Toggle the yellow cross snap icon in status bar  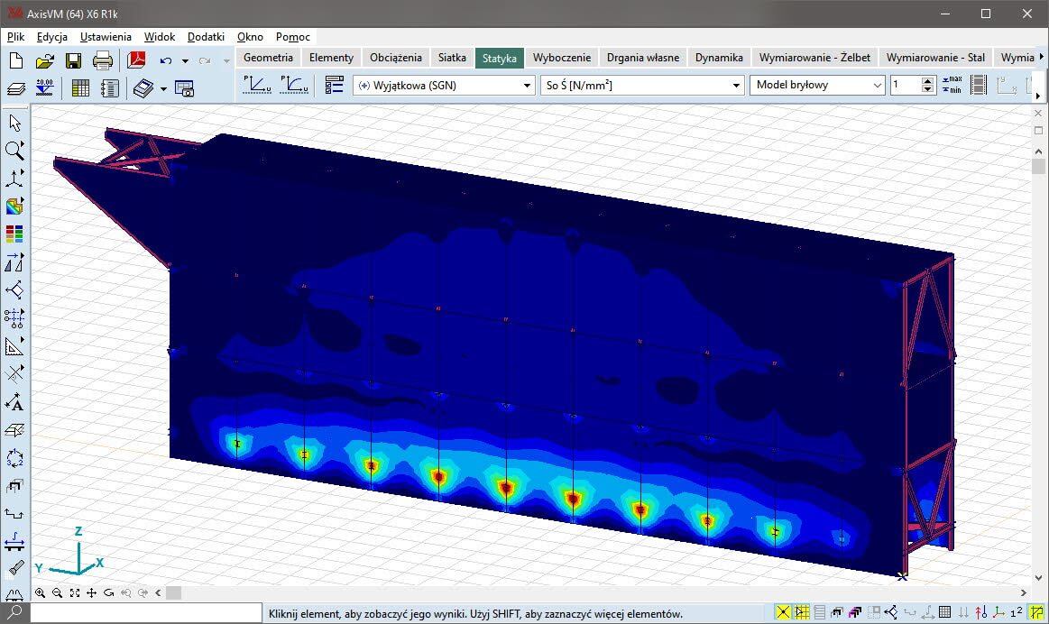[782, 613]
